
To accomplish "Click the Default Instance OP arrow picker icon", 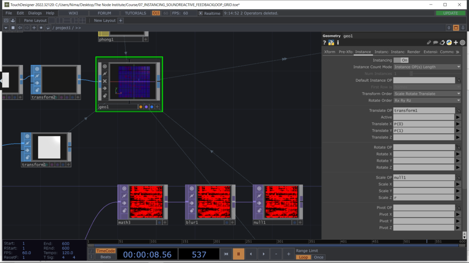I will click(x=458, y=80).
